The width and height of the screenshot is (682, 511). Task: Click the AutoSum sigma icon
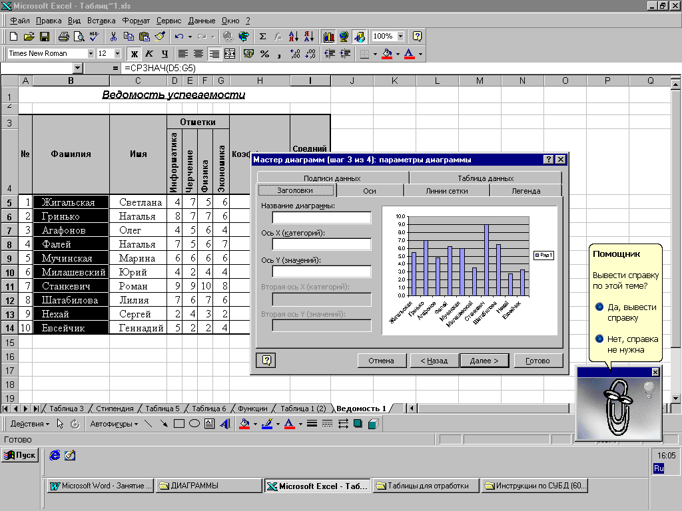tap(262, 37)
